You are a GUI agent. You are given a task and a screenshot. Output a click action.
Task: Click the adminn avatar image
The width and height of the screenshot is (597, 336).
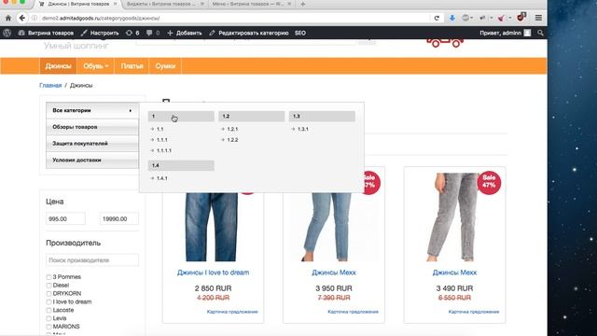point(527,33)
